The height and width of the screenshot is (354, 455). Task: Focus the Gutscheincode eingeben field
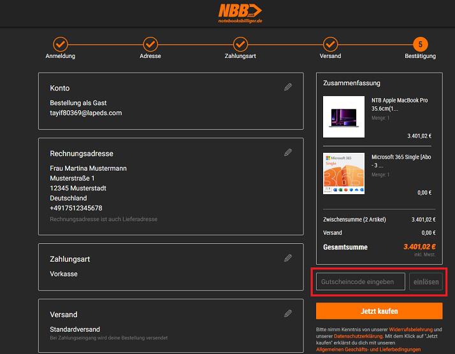click(x=361, y=281)
